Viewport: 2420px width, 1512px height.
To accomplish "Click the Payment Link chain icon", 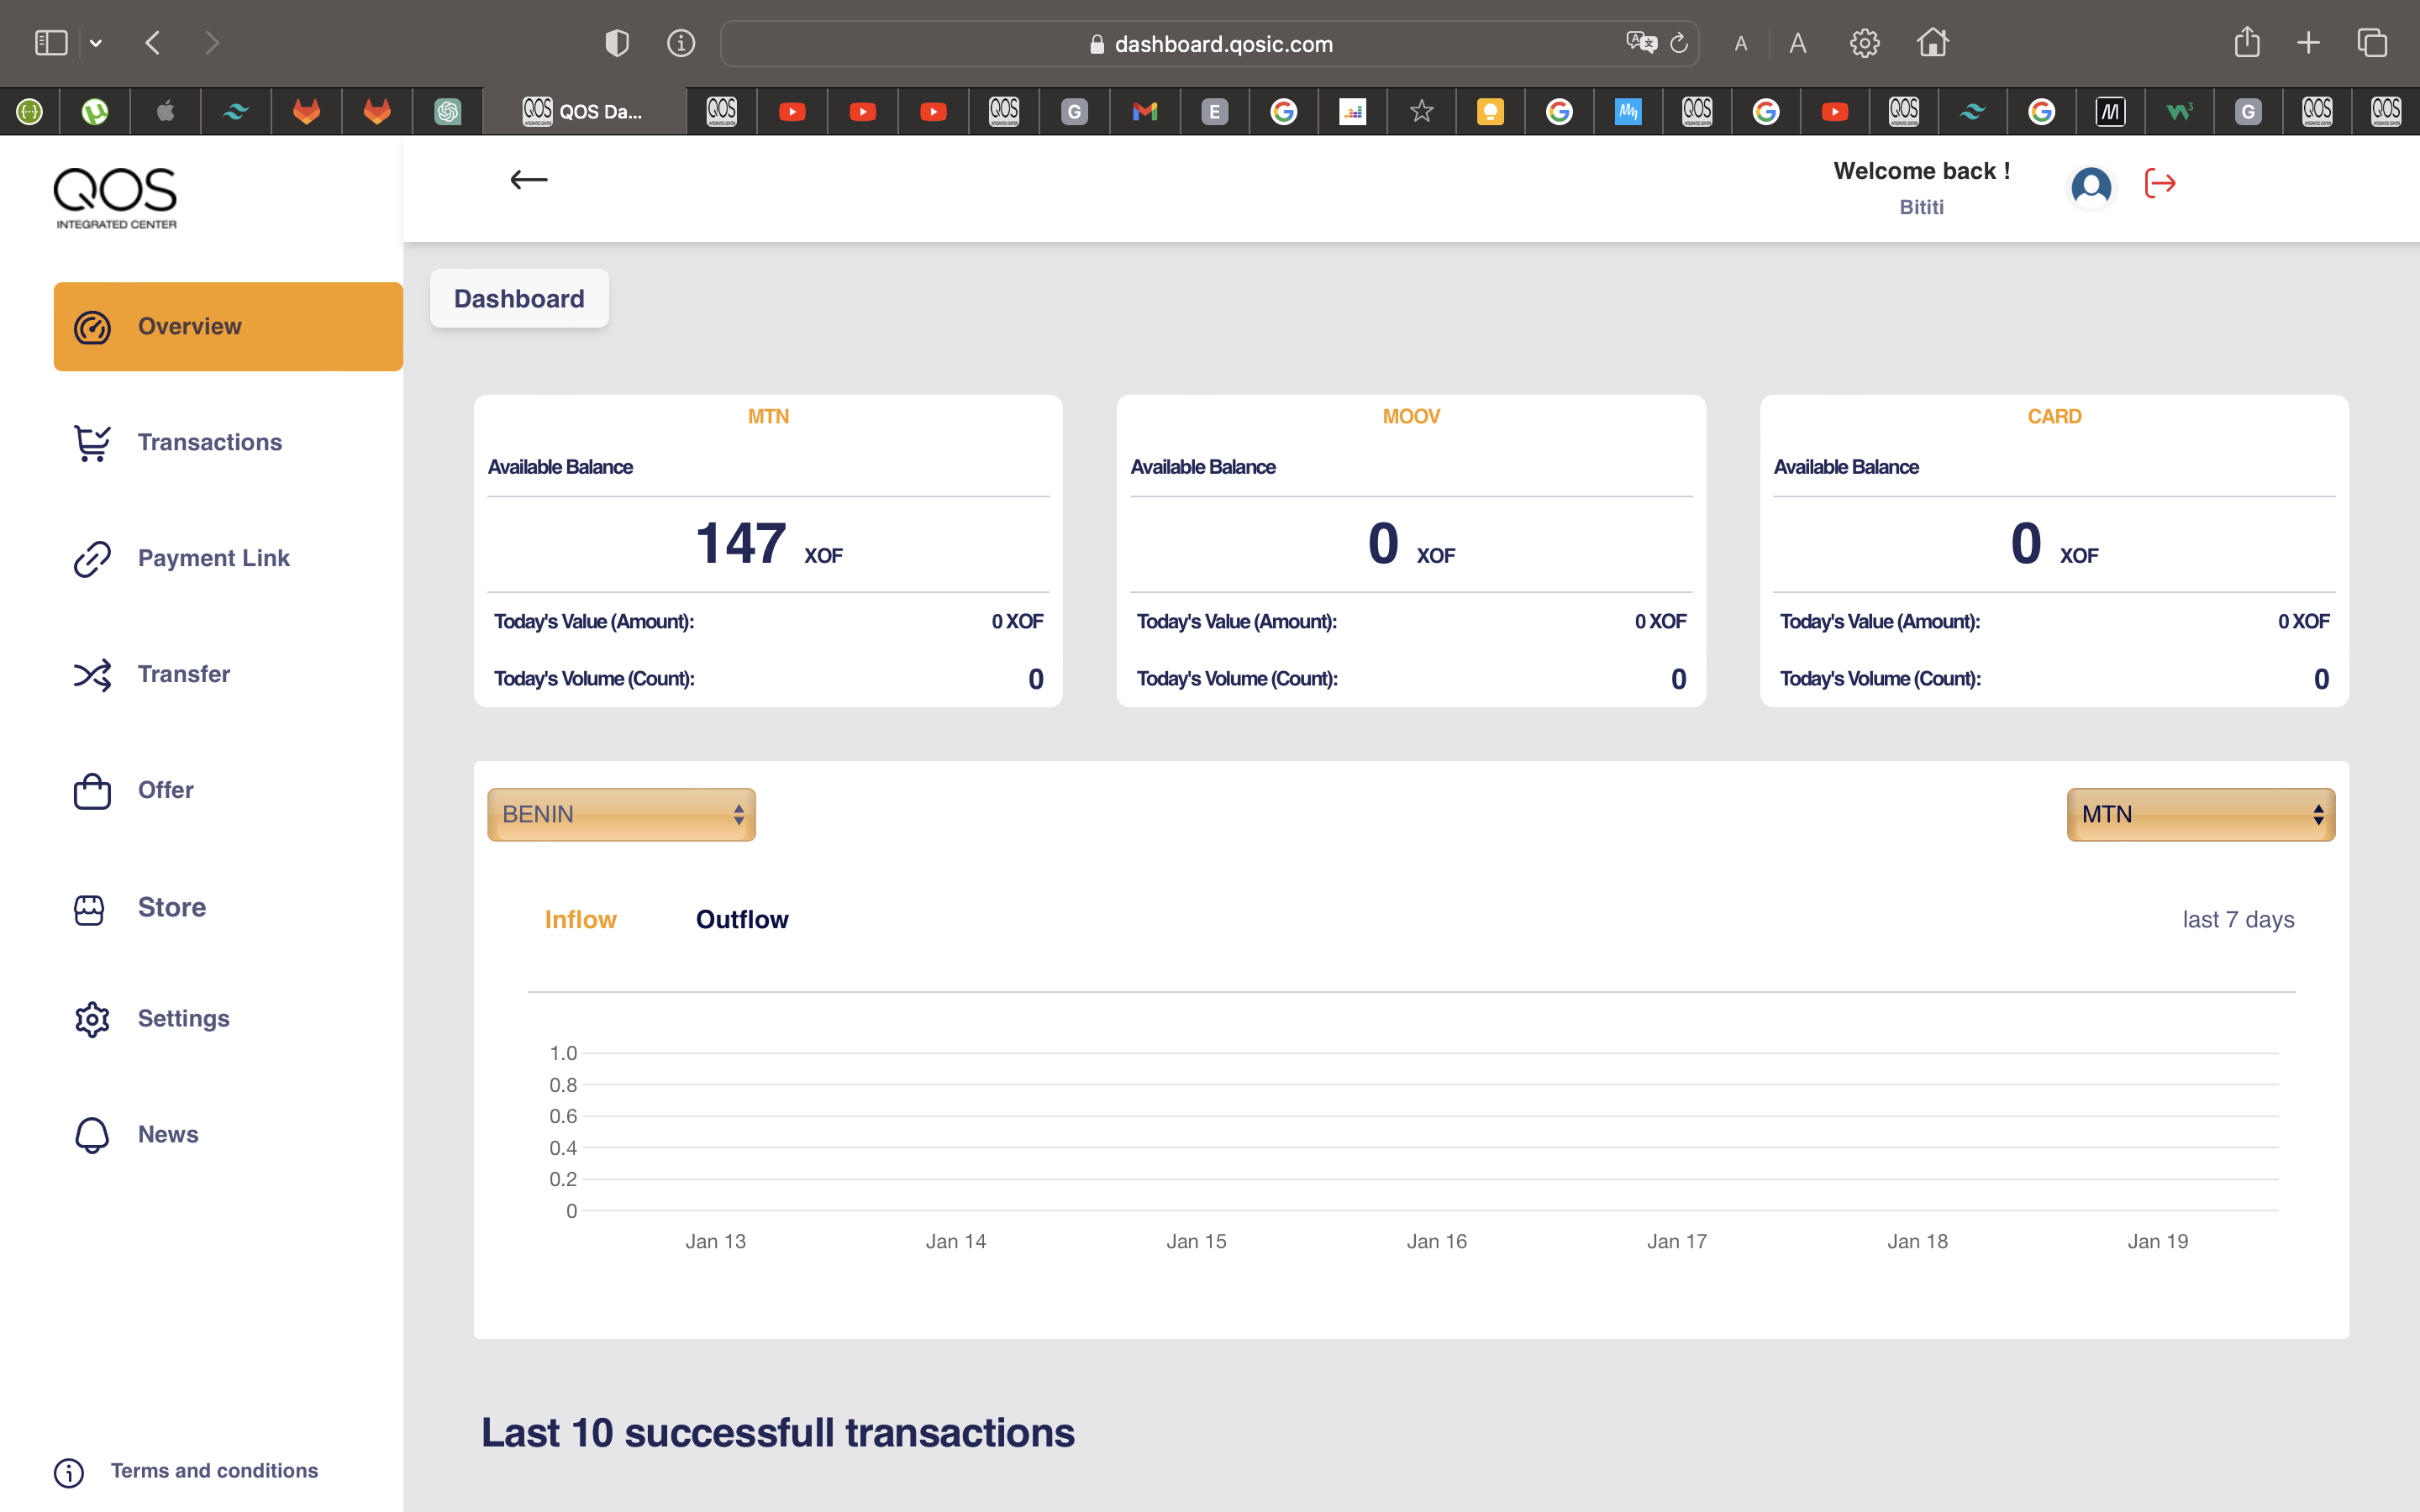I will [x=92, y=559].
